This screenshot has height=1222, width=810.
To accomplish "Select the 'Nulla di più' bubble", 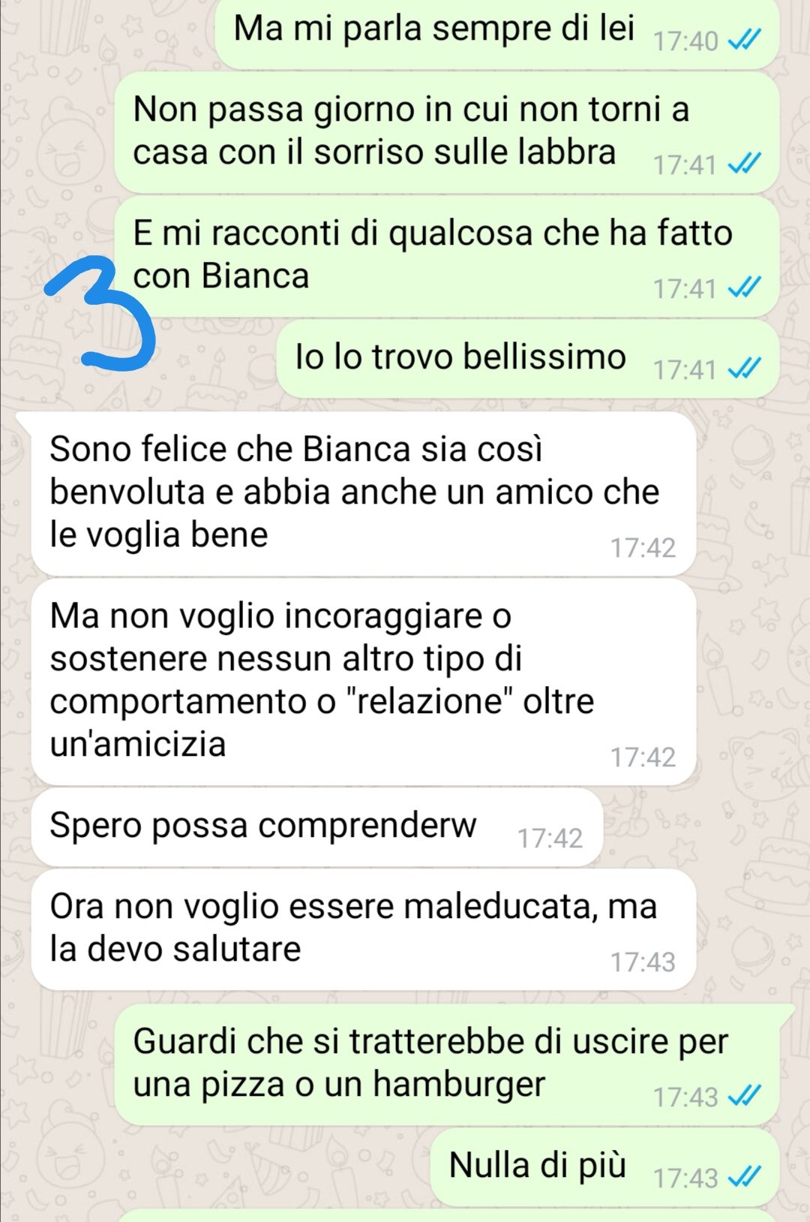I will pyautogui.click(x=605, y=1167).
